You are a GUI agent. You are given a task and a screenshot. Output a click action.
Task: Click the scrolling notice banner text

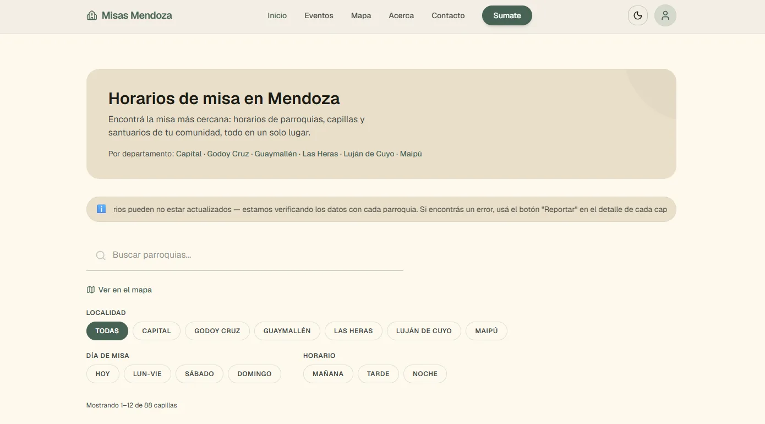click(390, 209)
